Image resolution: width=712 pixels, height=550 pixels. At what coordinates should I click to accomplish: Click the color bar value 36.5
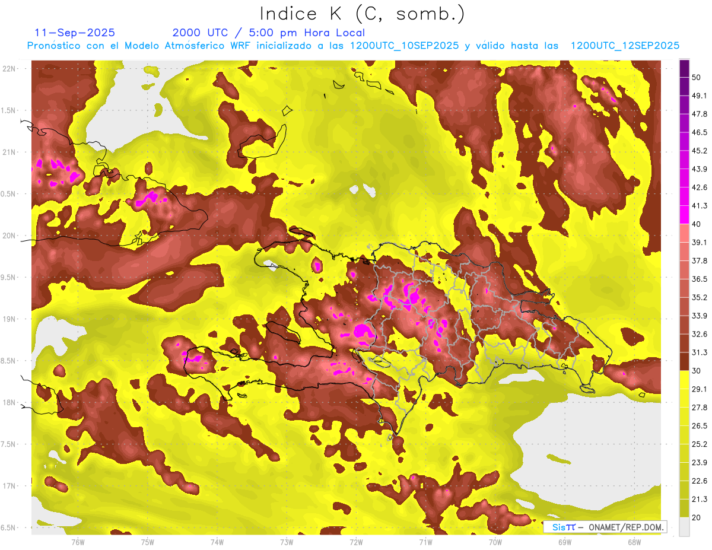tap(698, 279)
